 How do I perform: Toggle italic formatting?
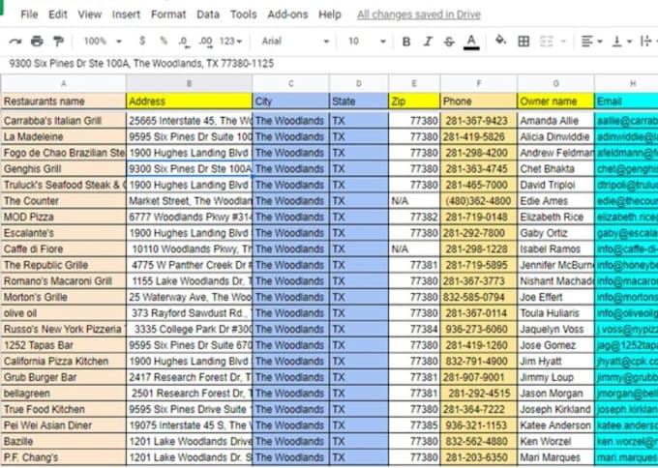click(428, 42)
